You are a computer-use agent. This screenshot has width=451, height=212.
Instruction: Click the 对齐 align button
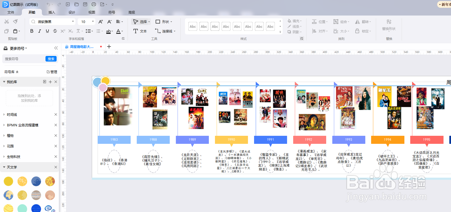click(320, 31)
